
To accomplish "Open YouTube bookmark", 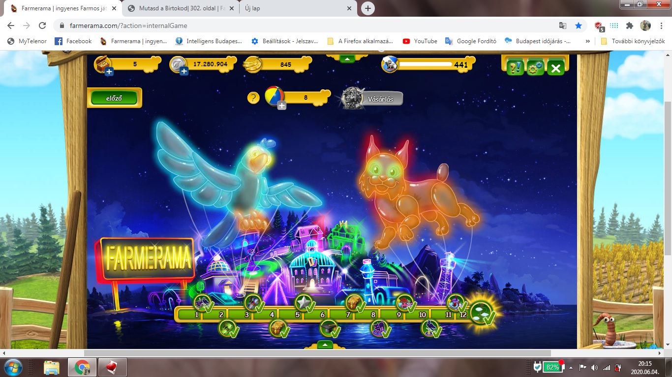I will pos(420,41).
